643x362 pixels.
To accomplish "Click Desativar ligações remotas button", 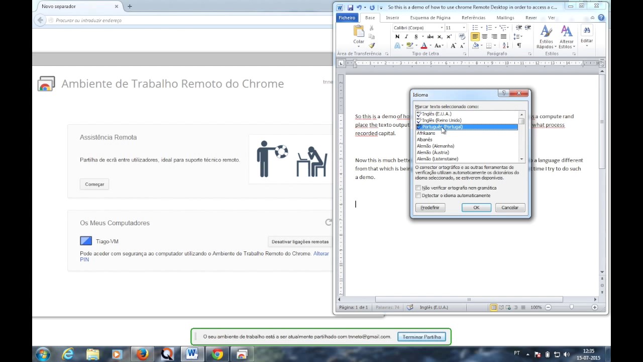I will click(x=300, y=242).
